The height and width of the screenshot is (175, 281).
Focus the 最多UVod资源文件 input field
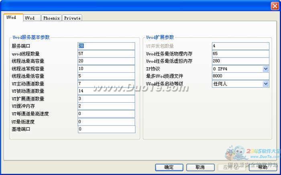(240, 76)
